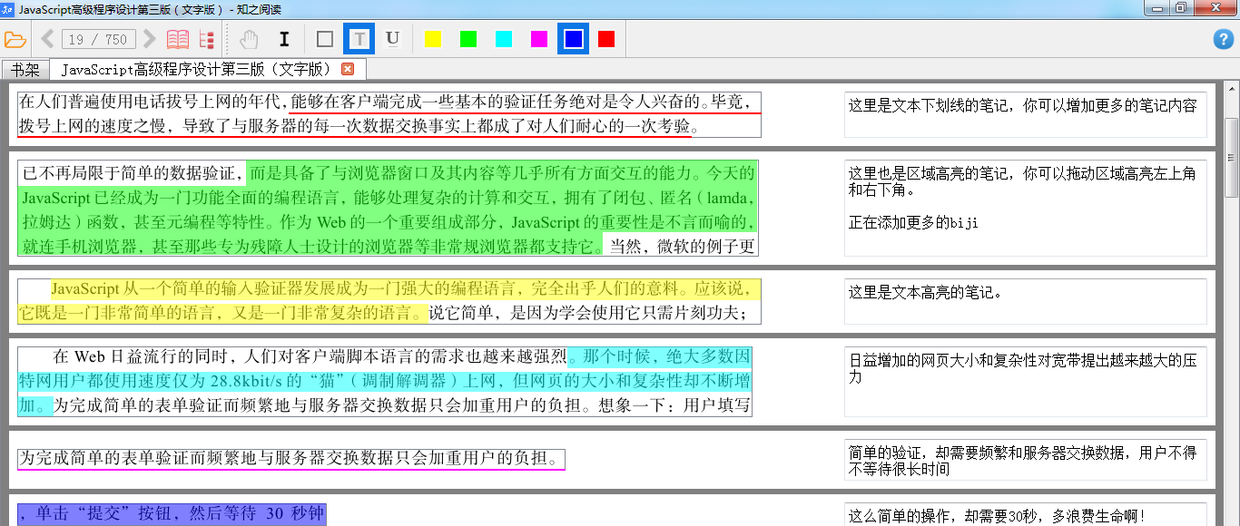1240x526 pixels.
Task: Choose the magenta color swatch
Action: [539, 39]
